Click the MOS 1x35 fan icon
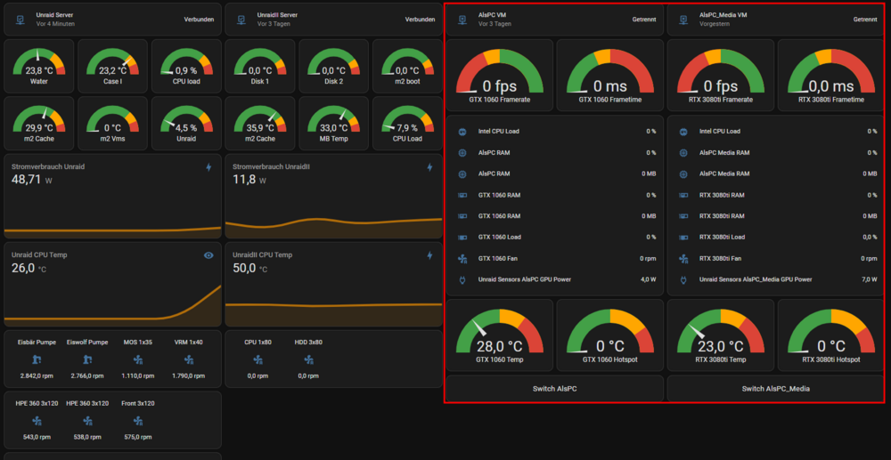 (x=137, y=359)
